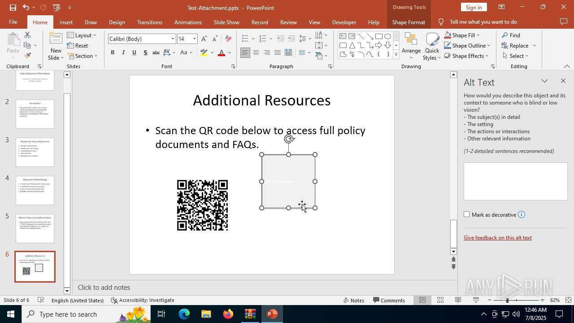The height and width of the screenshot is (323, 574).
Task: Justify the text alignment
Action: pyautogui.click(x=277, y=52)
